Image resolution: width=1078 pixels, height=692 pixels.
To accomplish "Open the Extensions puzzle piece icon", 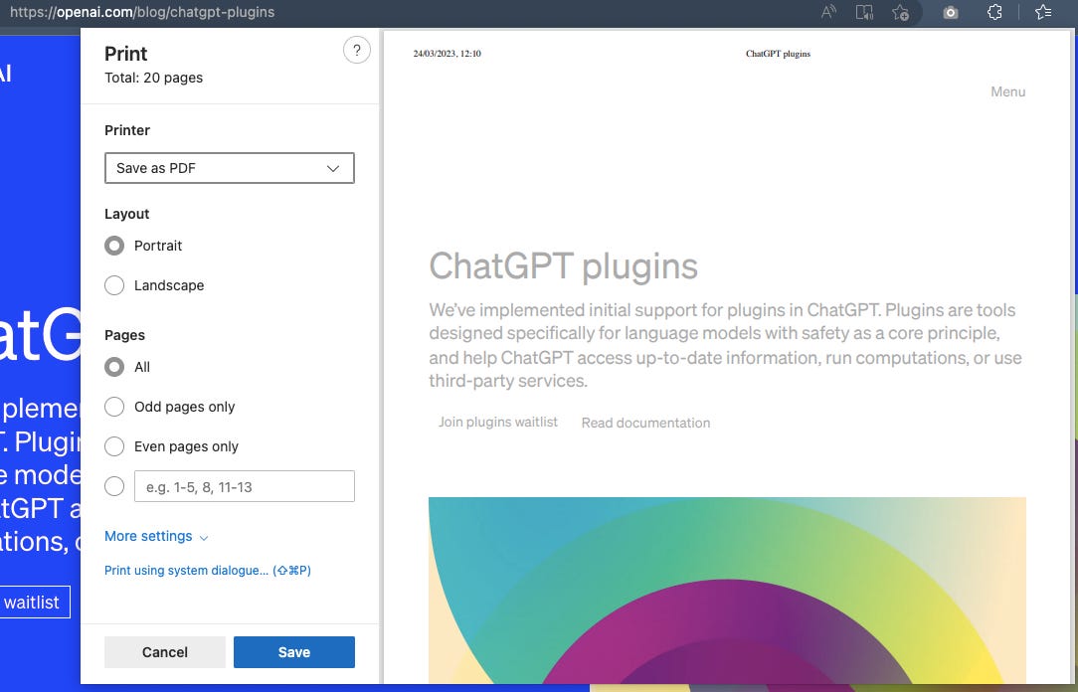I will (994, 12).
